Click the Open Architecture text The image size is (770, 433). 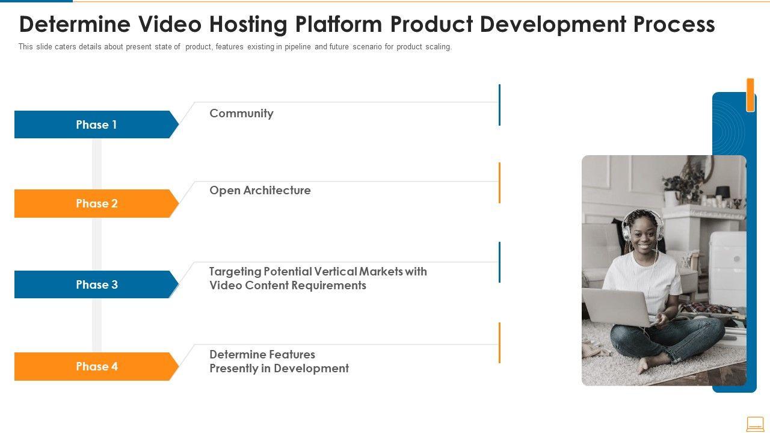tap(260, 190)
